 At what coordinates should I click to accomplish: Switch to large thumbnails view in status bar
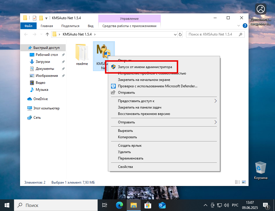(244, 182)
